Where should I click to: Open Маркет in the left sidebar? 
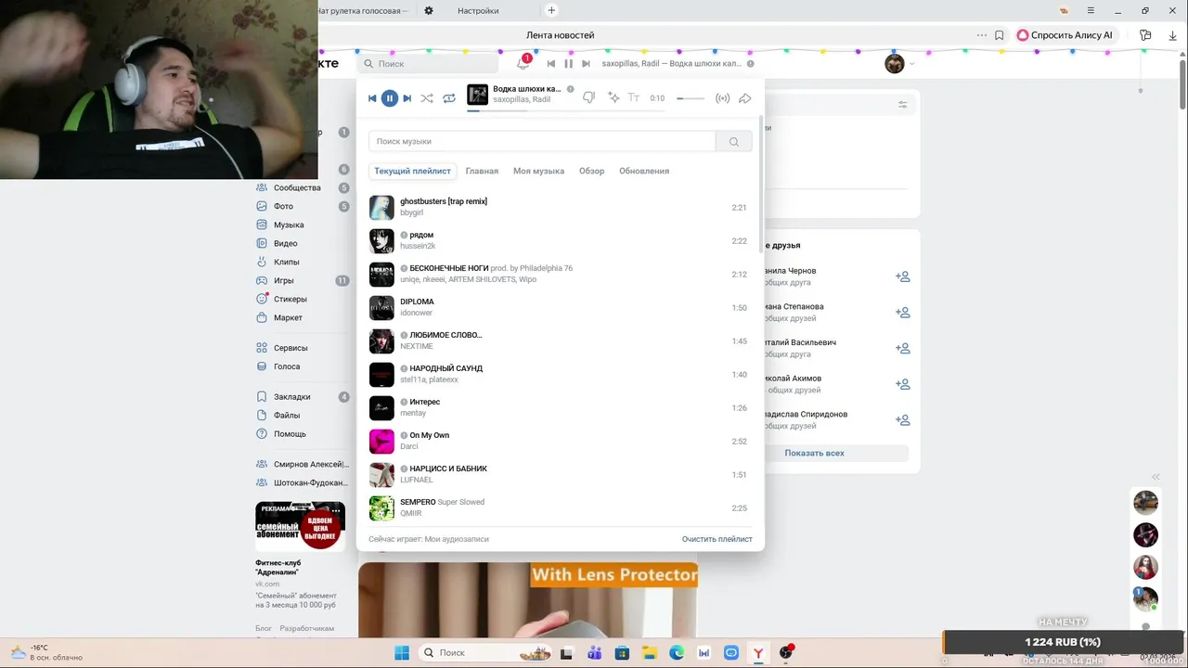(288, 317)
